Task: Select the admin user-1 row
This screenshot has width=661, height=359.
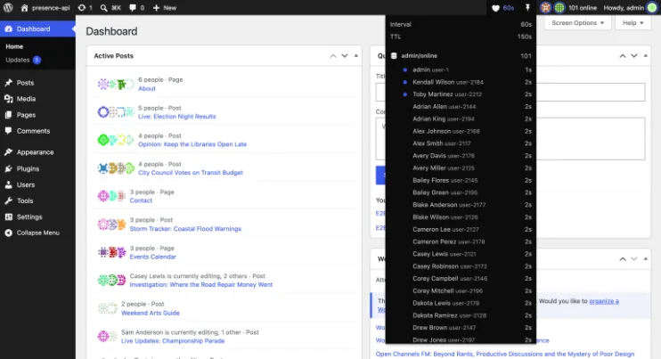Action: 461,69
